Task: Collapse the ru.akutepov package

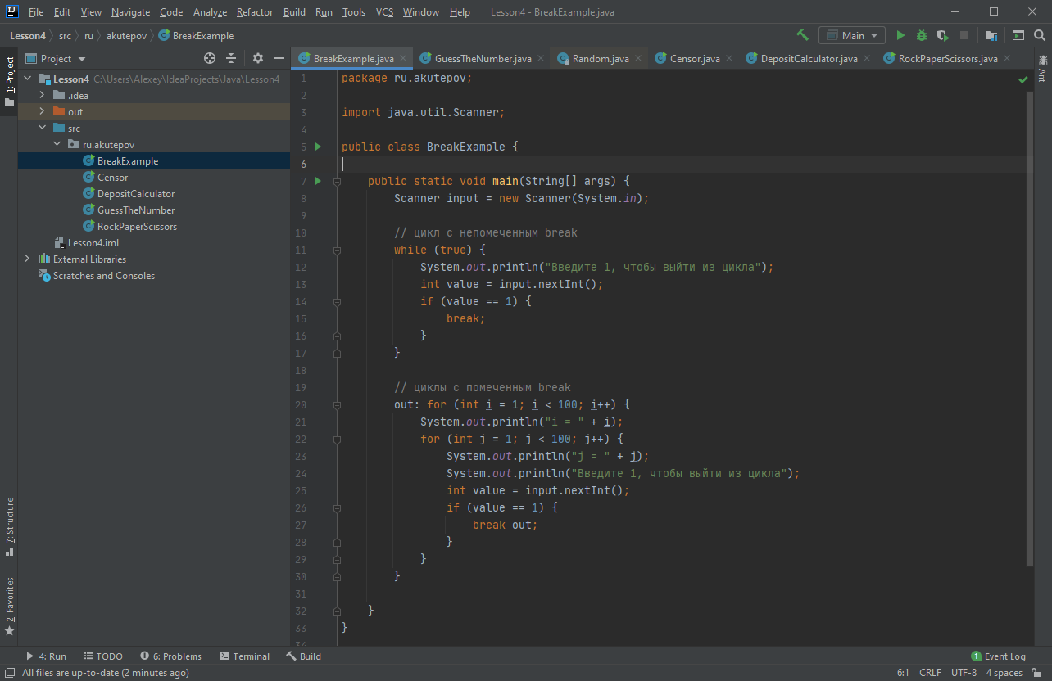Action: (x=57, y=144)
